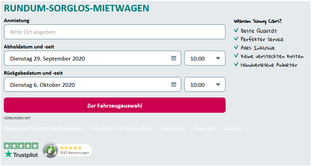The height and width of the screenshot is (166, 312).
Task: Click the checkmark beside Alles Inklusive
Action: click(x=236, y=47)
